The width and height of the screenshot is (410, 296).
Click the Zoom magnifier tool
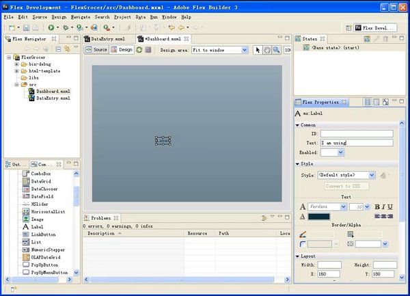tap(276, 50)
